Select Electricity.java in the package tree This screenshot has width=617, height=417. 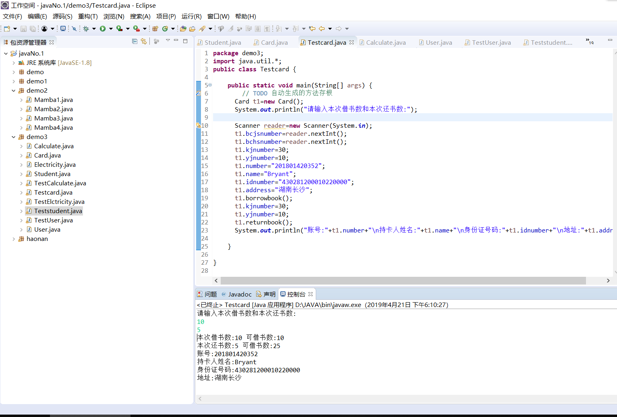55,165
